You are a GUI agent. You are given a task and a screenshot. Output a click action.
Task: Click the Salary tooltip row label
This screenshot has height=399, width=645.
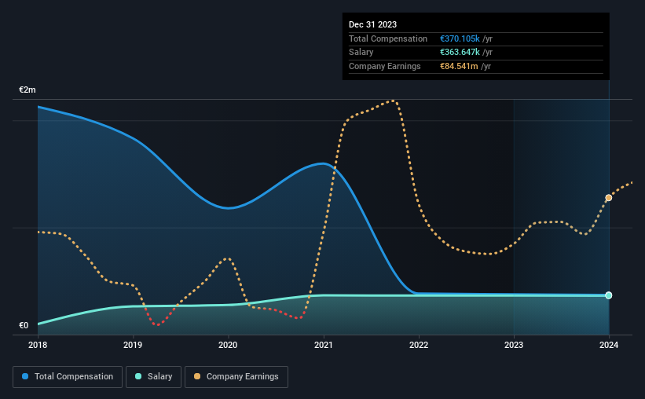pyautogui.click(x=361, y=53)
